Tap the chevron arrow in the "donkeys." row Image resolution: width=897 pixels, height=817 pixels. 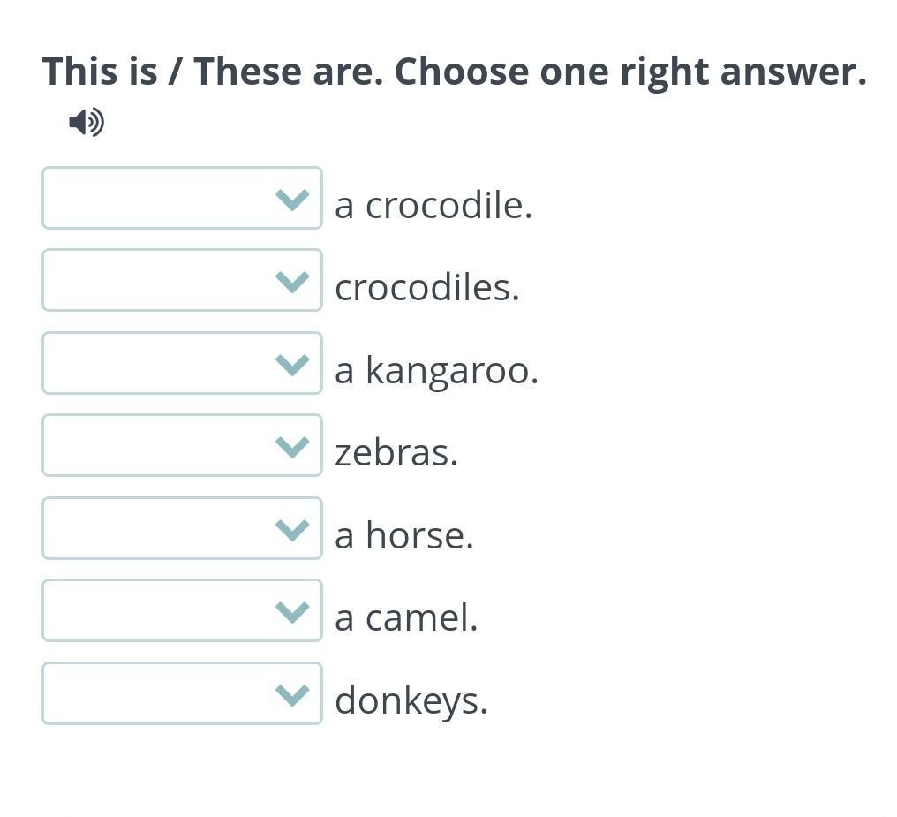(292, 695)
